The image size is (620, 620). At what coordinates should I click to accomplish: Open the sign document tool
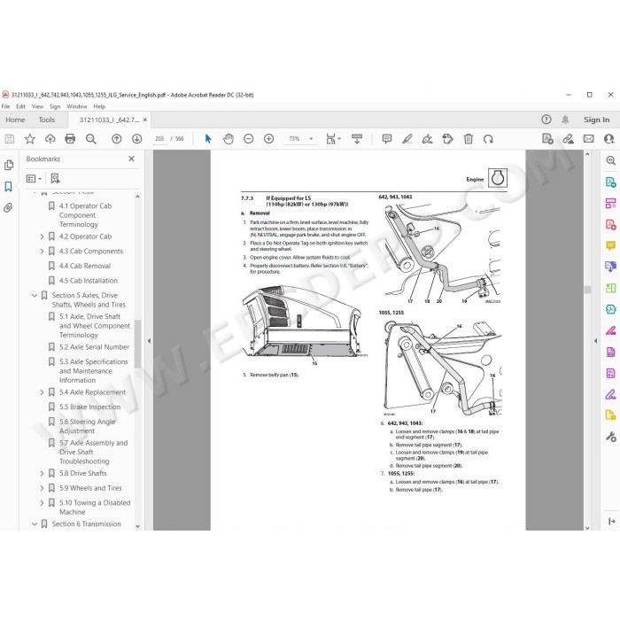(428, 139)
